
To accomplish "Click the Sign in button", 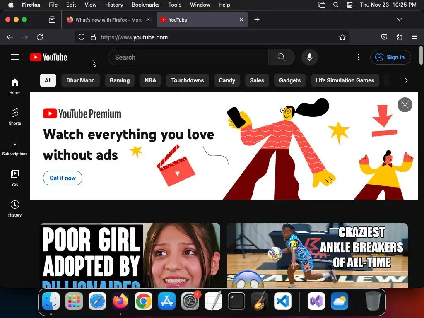I will pyautogui.click(x=390, y=57).
